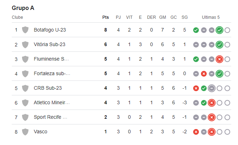The image size is (238, 145).
Task: Click Atletico Mineiro's green win result icon
Action: point(204,103)
